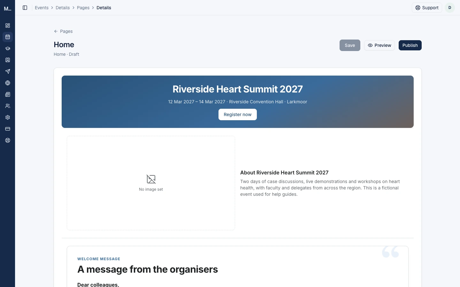Open the lifebuoy help icon in sidebar
460x287 pixels.
point(8,140)
